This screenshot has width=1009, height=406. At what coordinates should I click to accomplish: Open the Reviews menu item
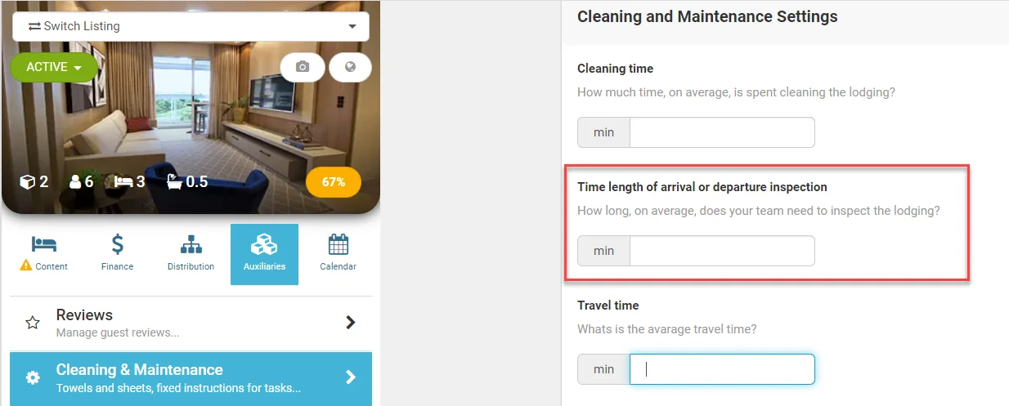click(x=191, y=323)
